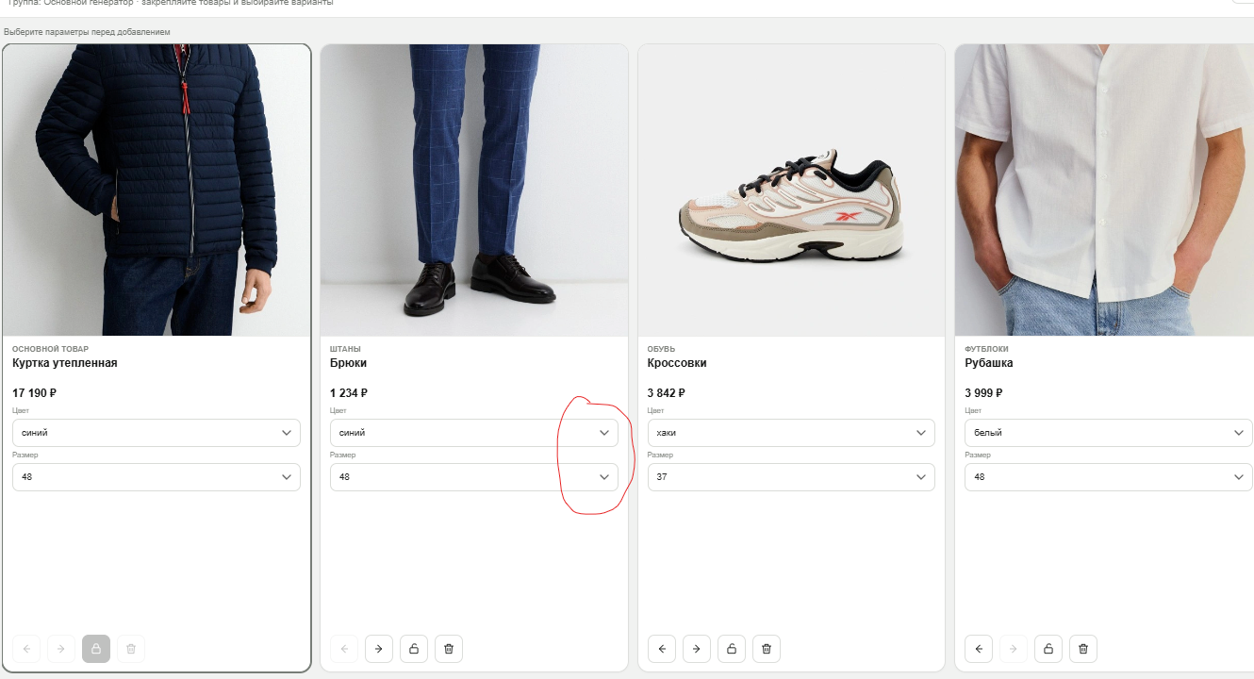Move the Рубашка card left with its arrow
The height and width of the screenshot is (679, 1254).
[x=979, y=649]
